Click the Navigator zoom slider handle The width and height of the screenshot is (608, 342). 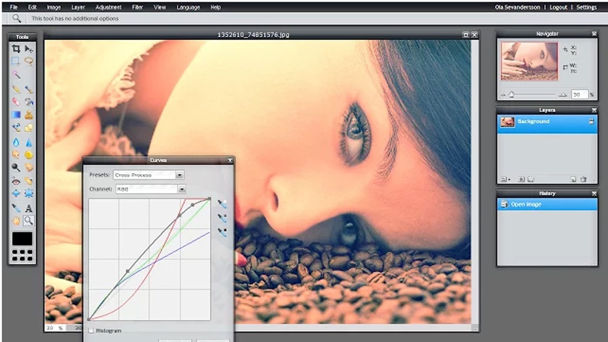tap(511, 95)
